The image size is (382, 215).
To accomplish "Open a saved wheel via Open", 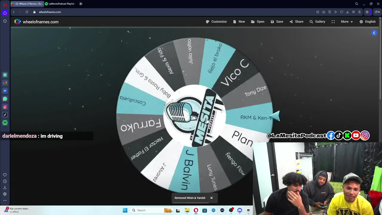I will (258, 21).
